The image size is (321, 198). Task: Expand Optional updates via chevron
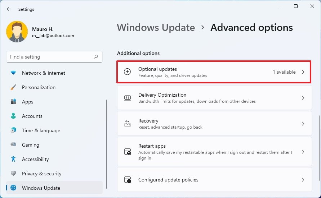coord(303,72)
